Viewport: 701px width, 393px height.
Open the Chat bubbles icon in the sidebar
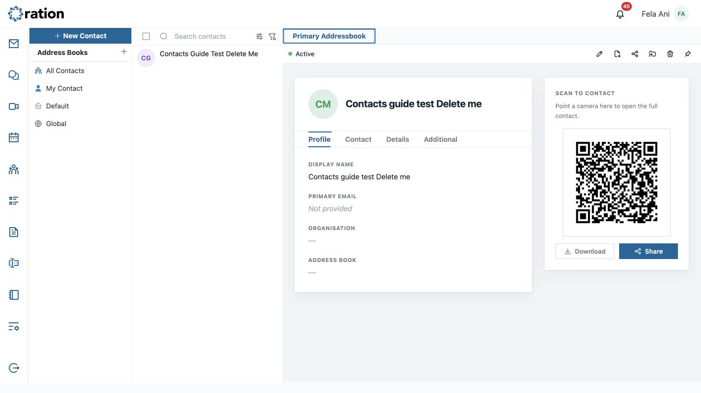point(14,75)
